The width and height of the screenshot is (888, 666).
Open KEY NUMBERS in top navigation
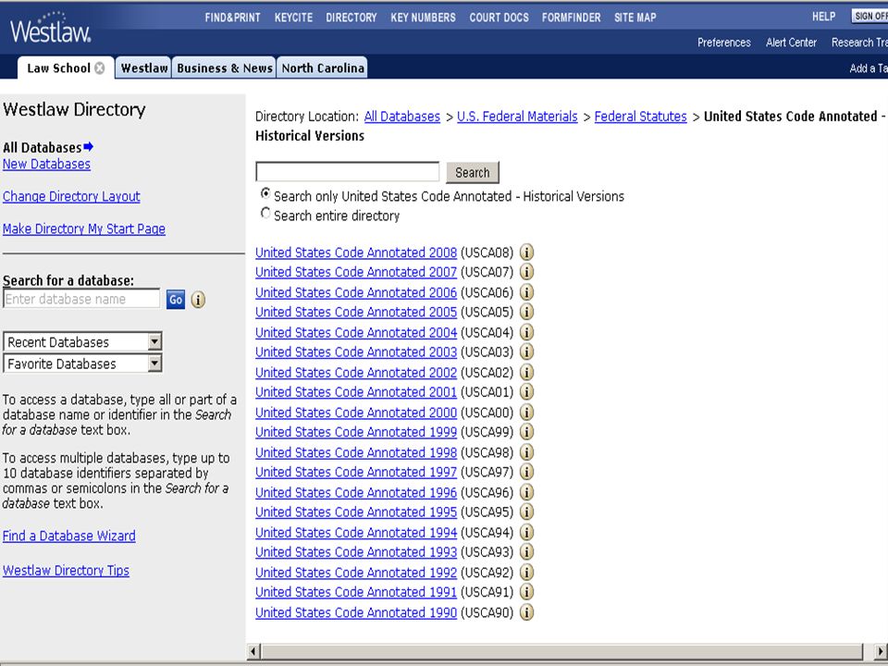[423, 18]
